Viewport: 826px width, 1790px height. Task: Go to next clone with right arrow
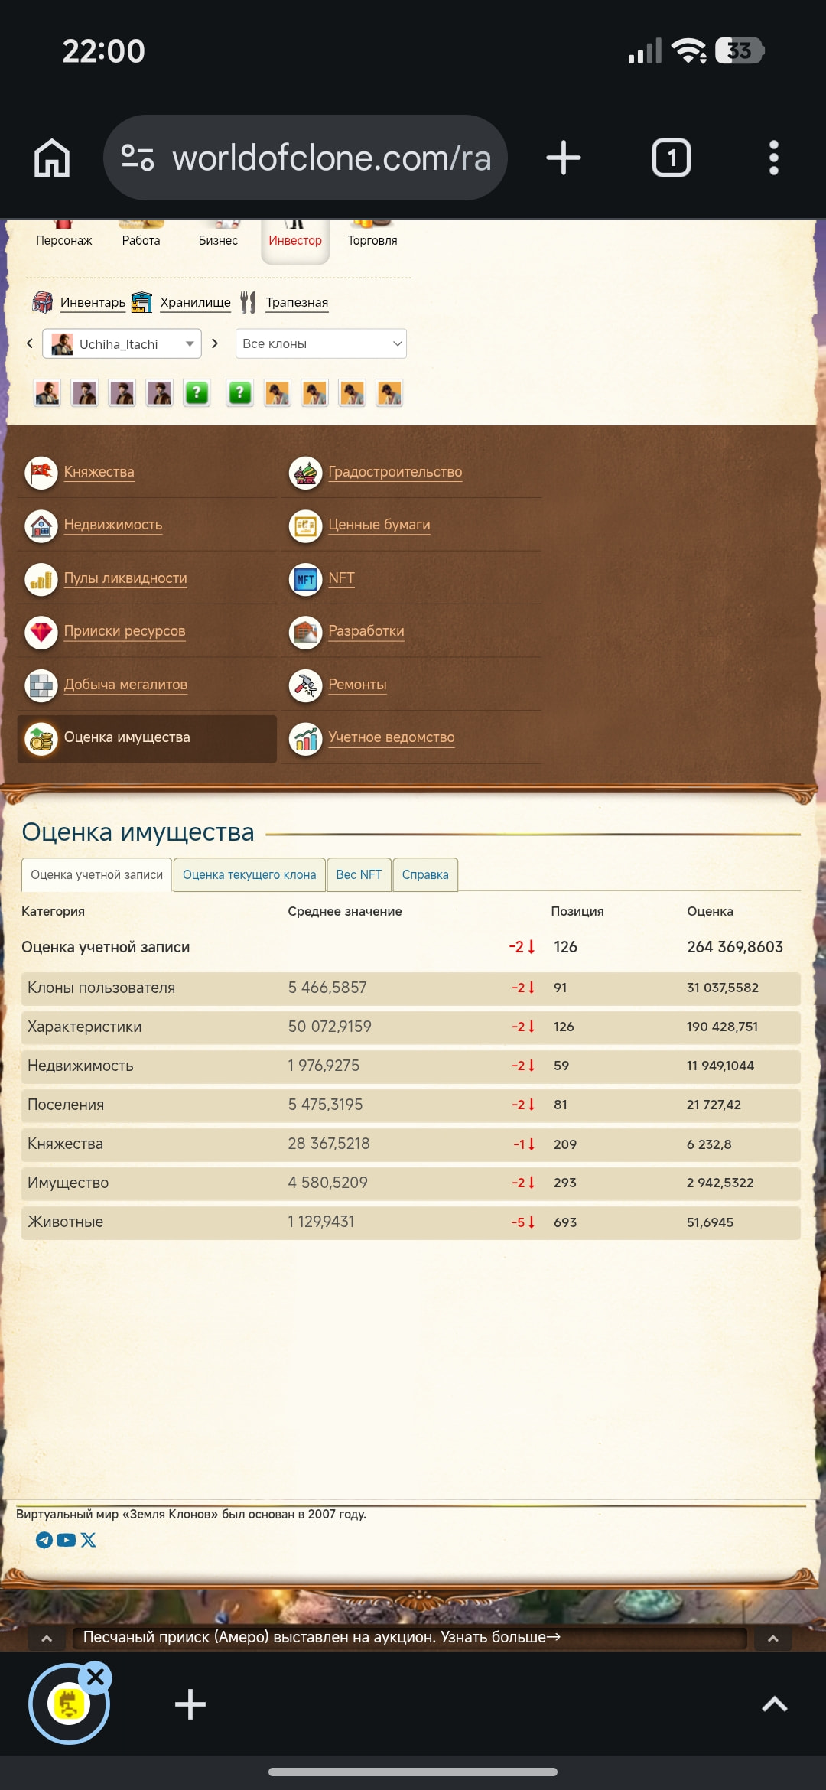(215, 343)
